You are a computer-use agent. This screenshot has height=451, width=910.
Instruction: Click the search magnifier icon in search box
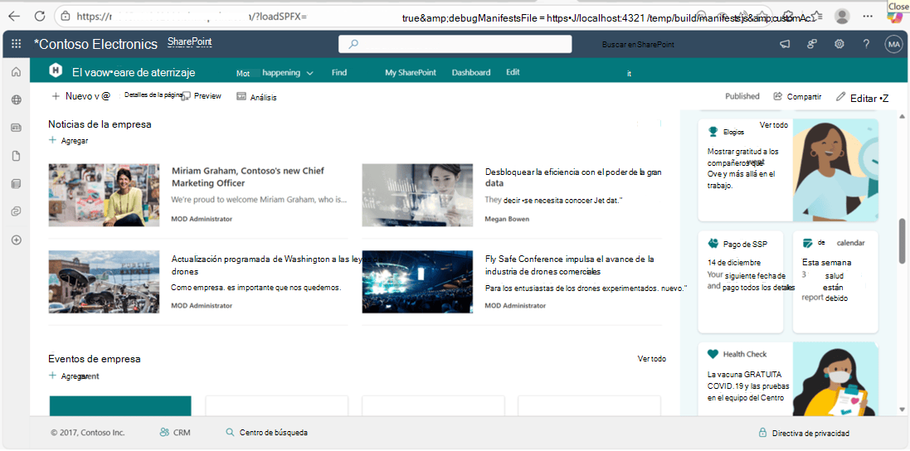(x=353, y=44)
